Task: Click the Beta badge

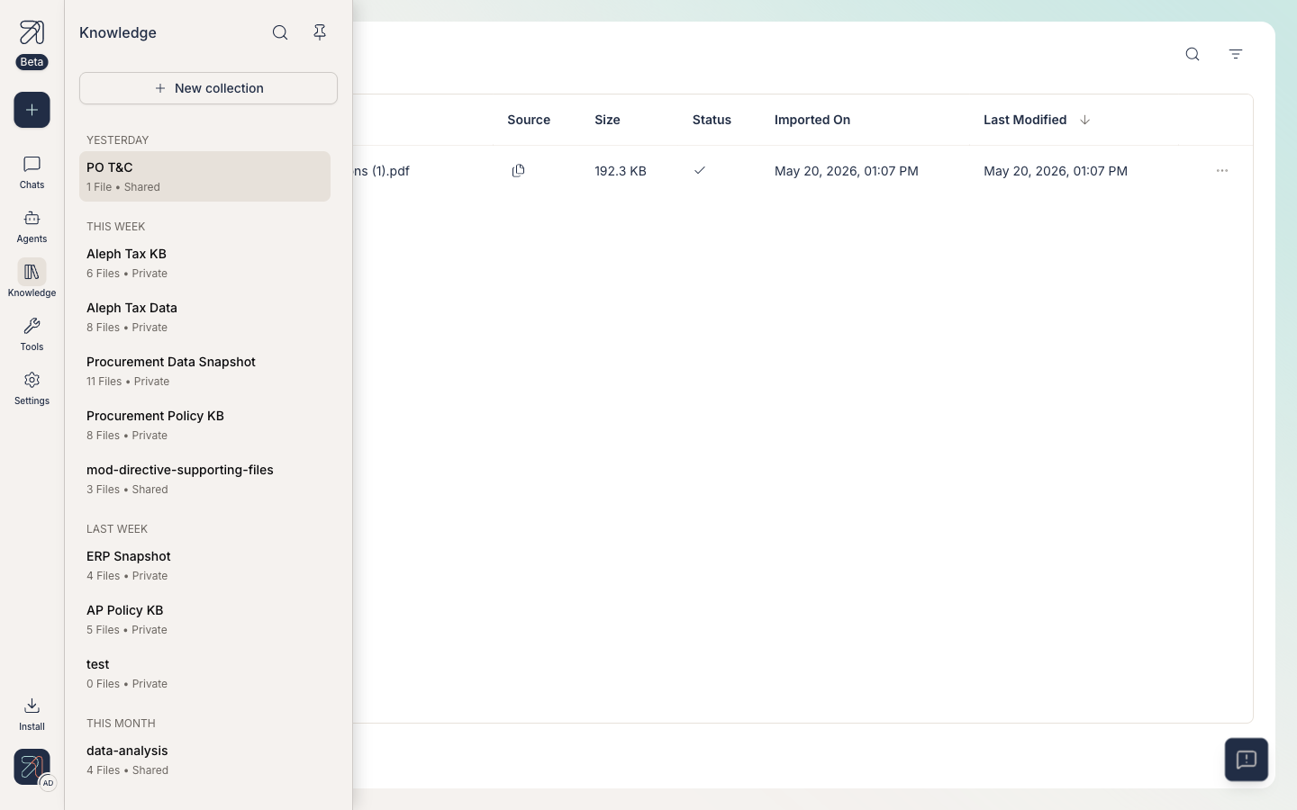Action: click(32, 62)
